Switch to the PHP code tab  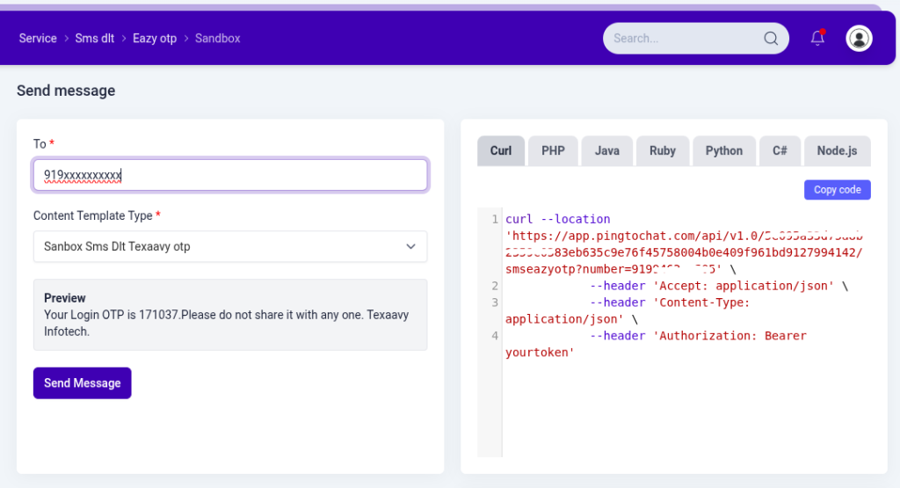point(553,150)
